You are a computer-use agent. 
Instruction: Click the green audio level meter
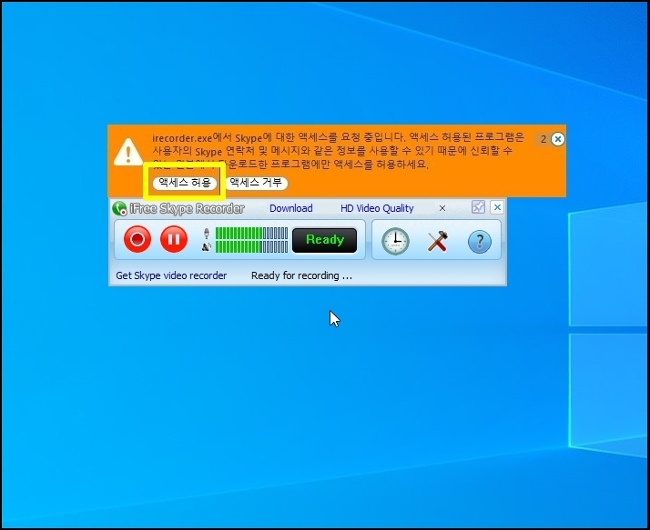tap(251, 240)
